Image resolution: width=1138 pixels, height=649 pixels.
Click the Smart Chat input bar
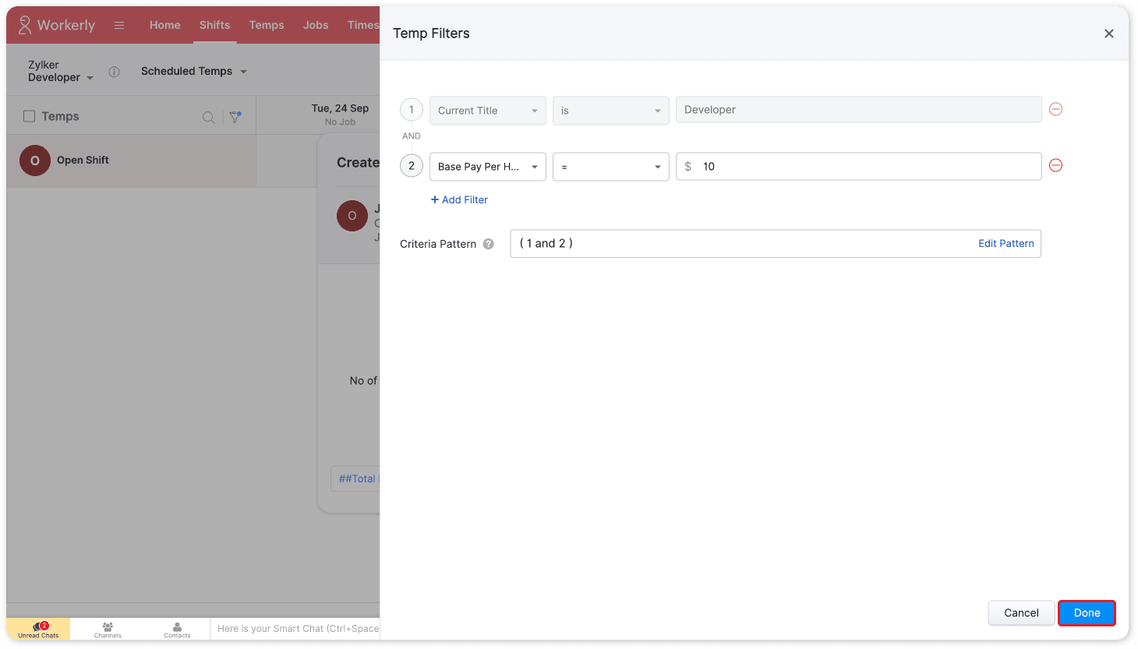coord(295,629)
